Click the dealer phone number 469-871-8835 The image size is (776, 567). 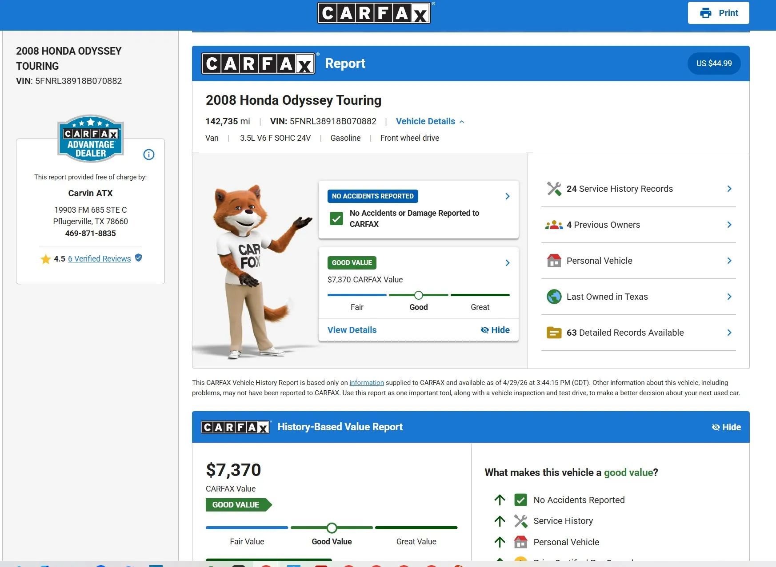pos(91,234)
